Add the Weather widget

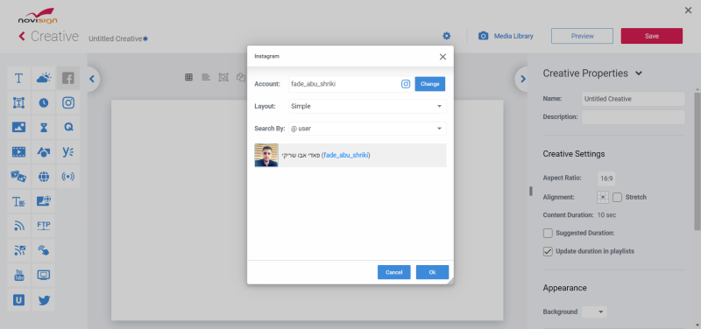(x=43, y=78)
